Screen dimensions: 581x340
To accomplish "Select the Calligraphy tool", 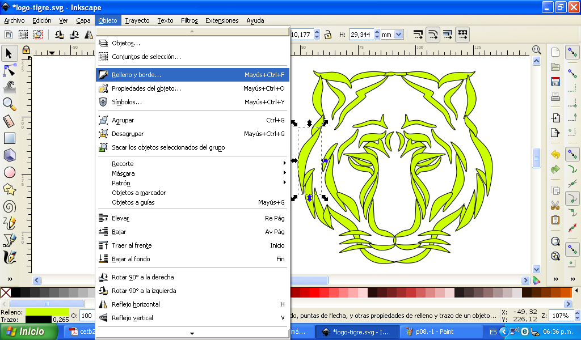I will (9, 257).
